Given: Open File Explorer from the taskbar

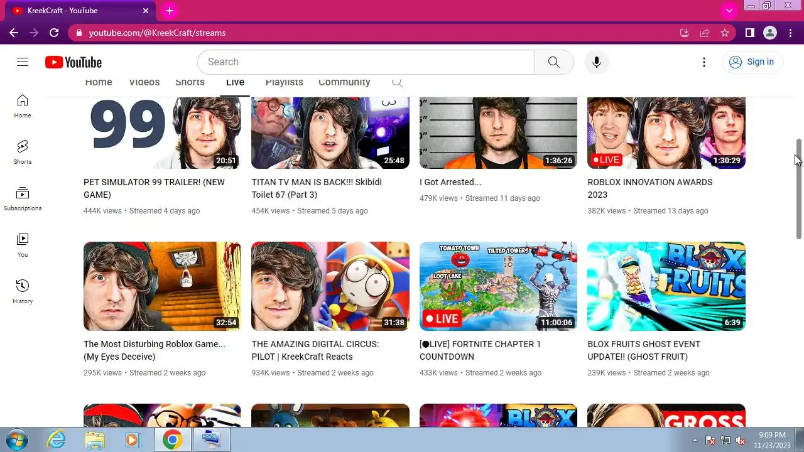Looking at the screenshot, I should [95, 440].
